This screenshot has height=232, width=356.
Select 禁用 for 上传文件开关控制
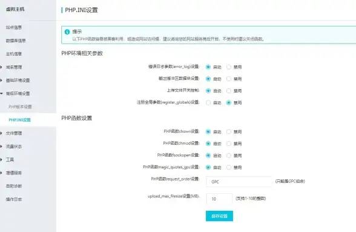point(229,91)
